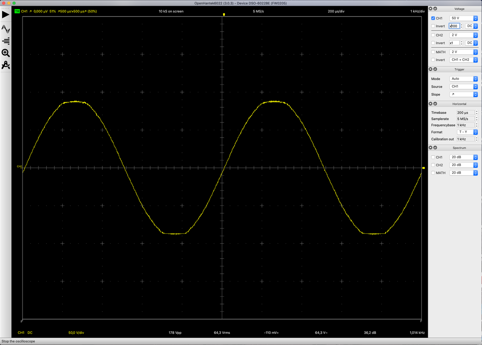Image resolution: width=482 pixels, height=345 pixels.
Task: Open the CH2 2 V gain dropdown
Action: 463,35
